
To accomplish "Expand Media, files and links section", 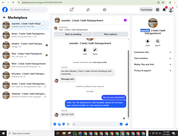I will pyautogui.click(x=153, y=64).
